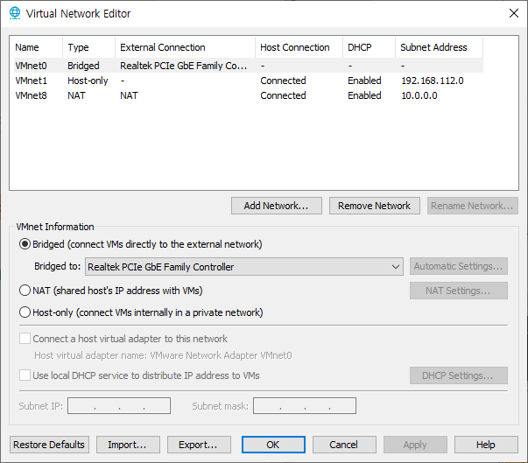
Task: Open NAT Settings
Action: 459,291
